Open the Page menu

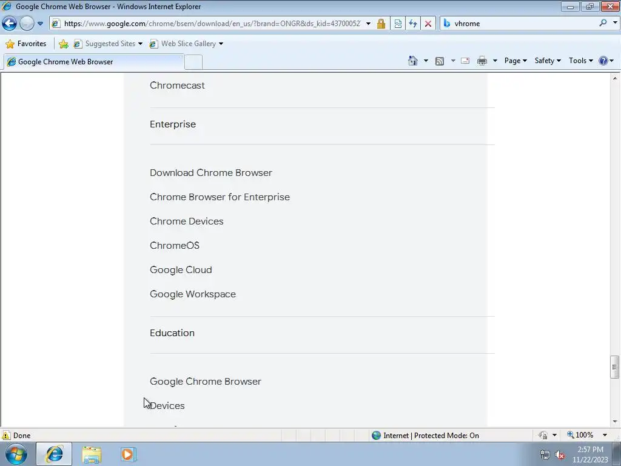point(515,61)
